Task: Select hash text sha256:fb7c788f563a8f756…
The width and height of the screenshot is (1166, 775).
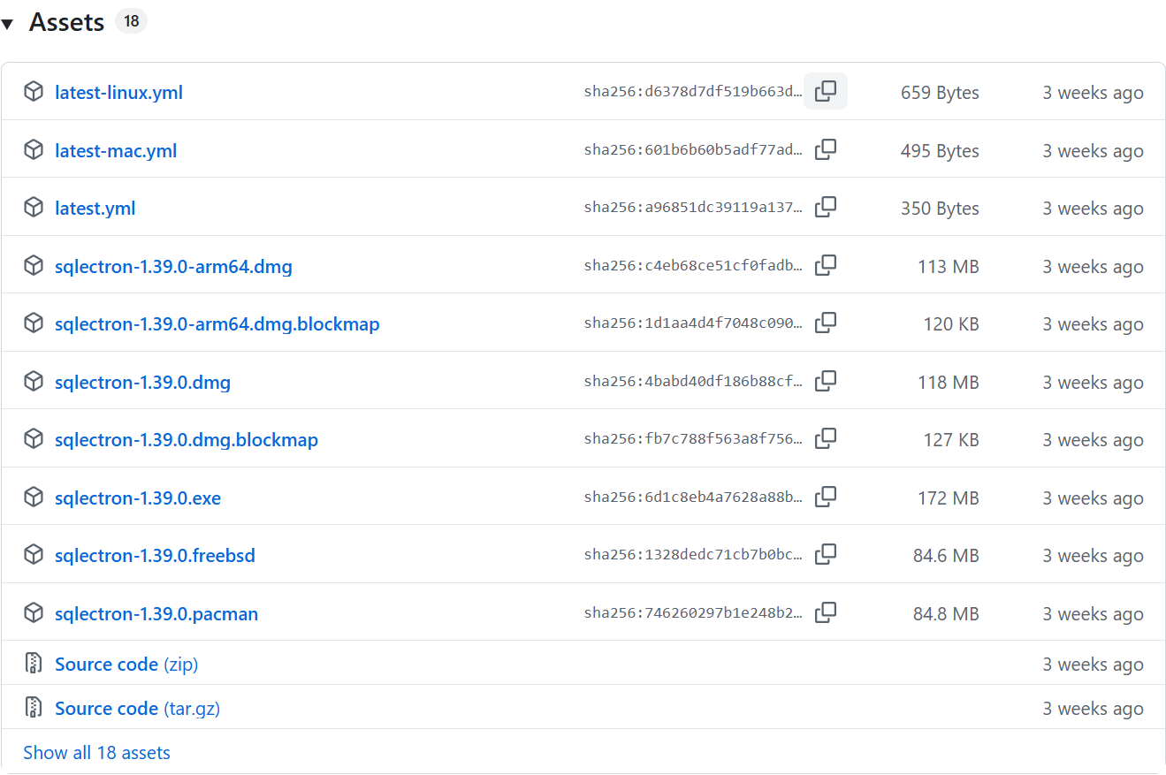Action: [693, 439]
